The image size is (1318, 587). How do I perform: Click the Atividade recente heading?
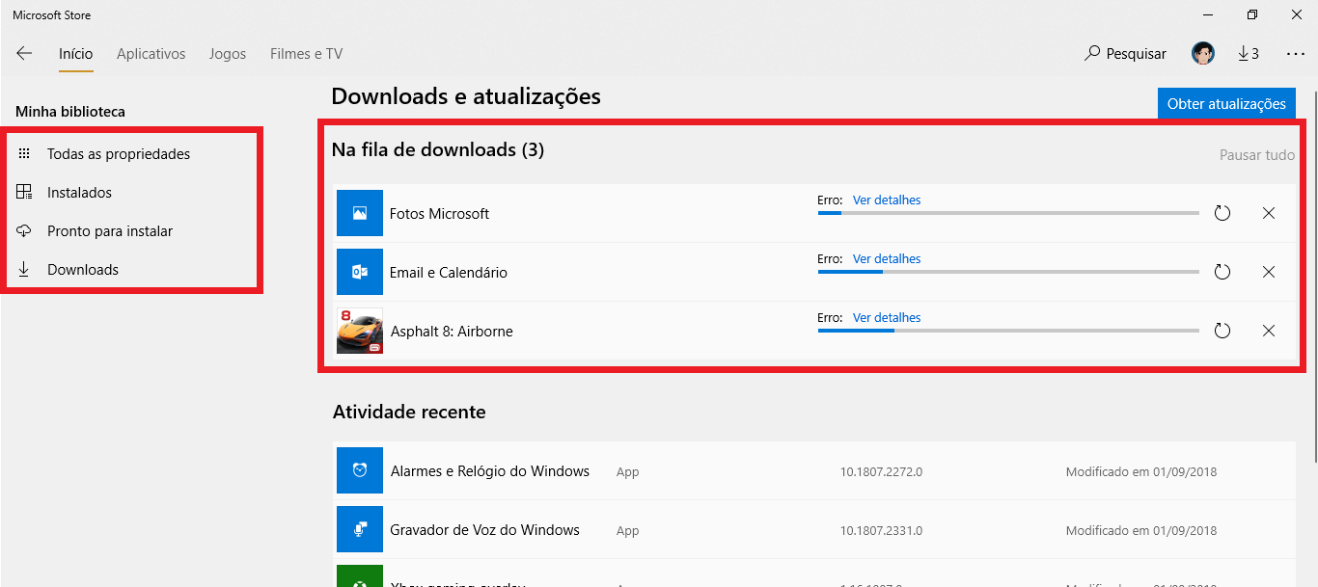pos(409,413)
